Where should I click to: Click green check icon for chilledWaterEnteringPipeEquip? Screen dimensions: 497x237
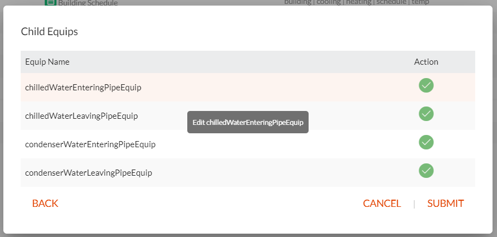point(426,85)
